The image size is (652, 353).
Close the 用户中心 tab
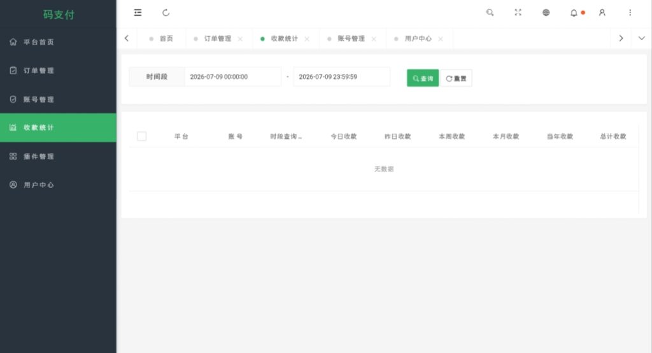point(441,39)
